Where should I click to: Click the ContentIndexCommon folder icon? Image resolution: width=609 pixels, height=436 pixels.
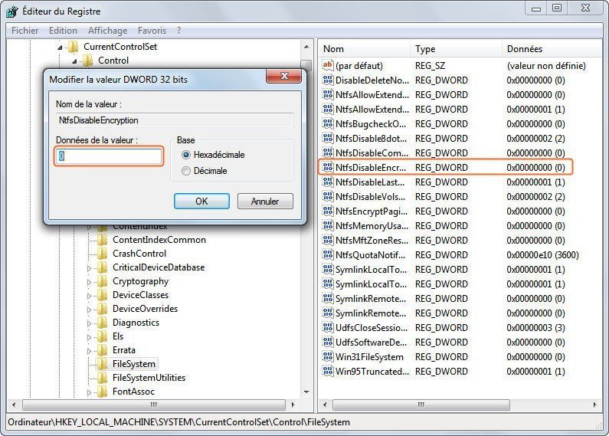pyautogui.click(x=102, y=240)
